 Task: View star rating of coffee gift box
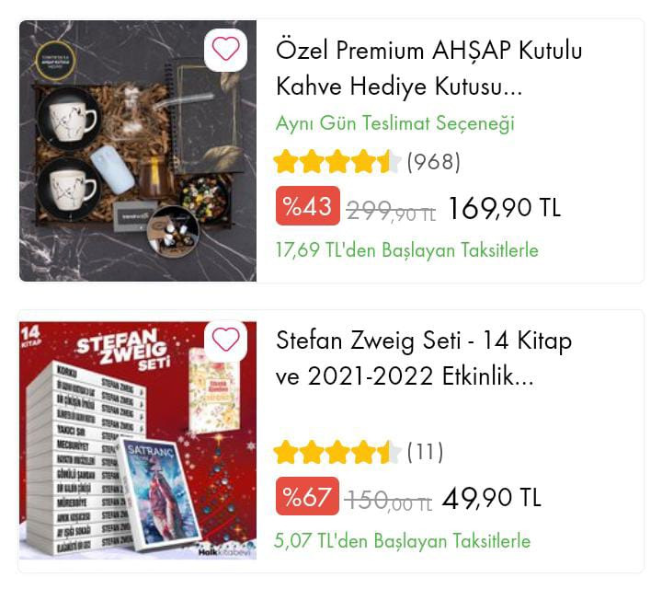pos(337,162)
